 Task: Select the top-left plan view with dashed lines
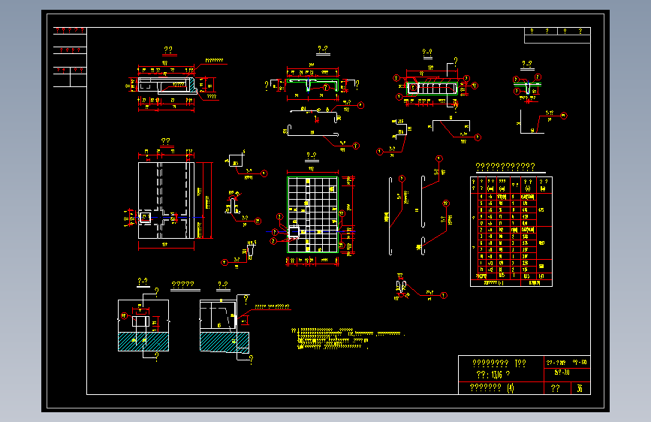click(x=166, y=200)
